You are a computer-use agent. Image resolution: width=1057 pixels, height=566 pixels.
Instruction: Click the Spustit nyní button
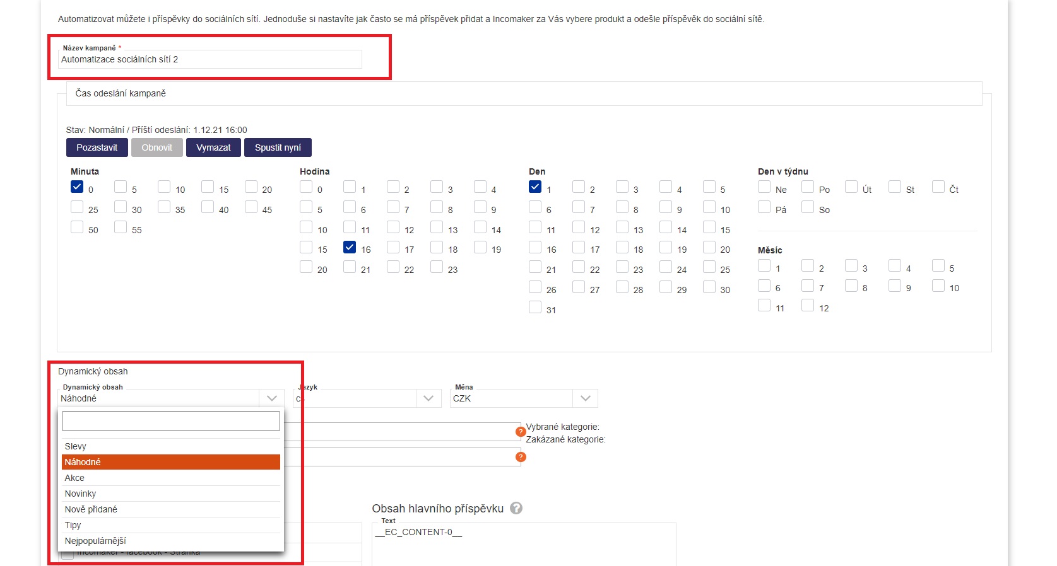[x=278, y=147]
